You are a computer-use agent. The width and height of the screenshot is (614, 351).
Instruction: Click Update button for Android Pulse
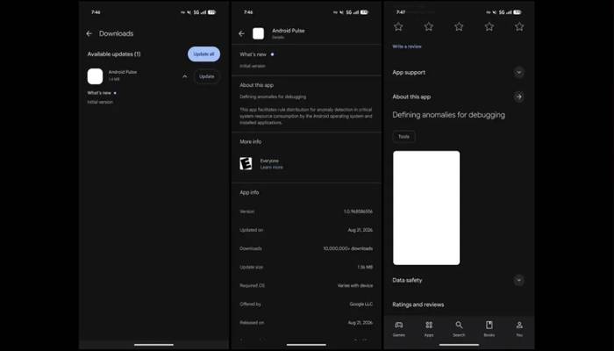(x=207, y=76)
